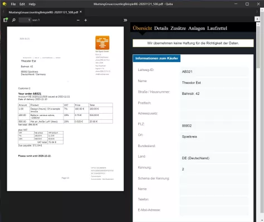This screenshot has width=264, height=222.
Task: Click the Informationen zum Käufer header
Action: pyautogui.click(x=157, y=58)
